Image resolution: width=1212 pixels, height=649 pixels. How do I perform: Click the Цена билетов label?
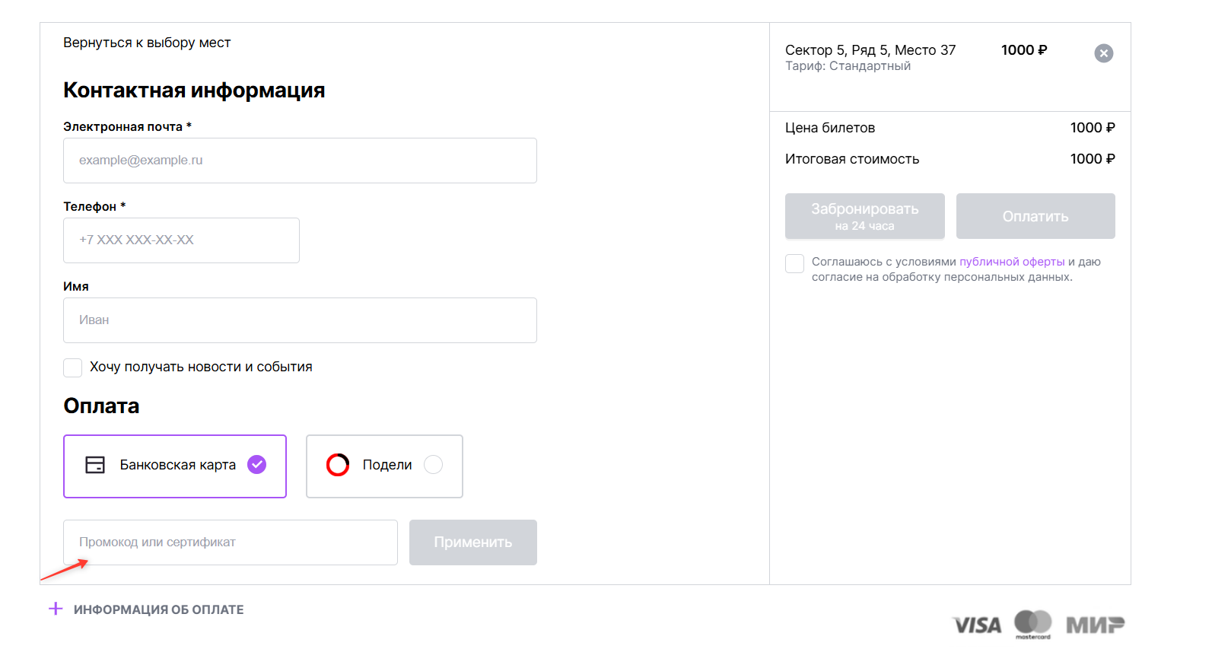830,128
